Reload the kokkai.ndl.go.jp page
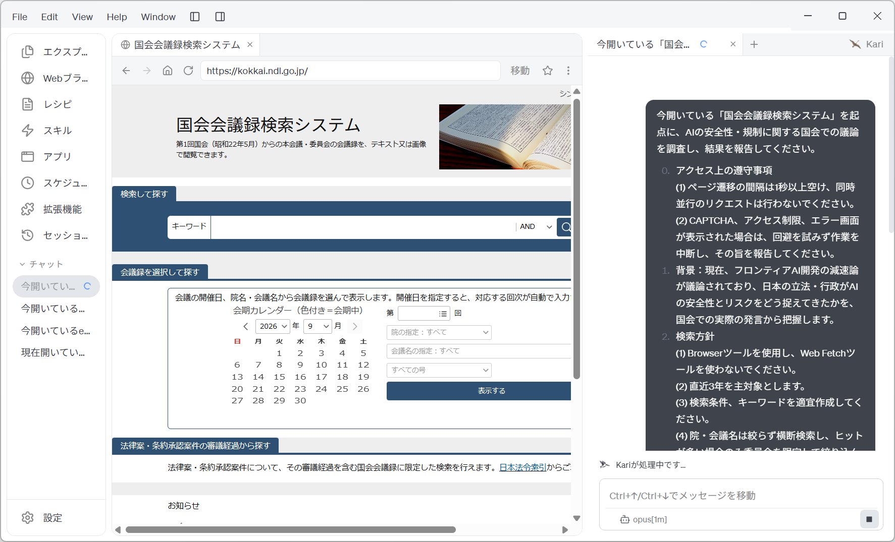 pyautogui.click(x=188, y=71)
